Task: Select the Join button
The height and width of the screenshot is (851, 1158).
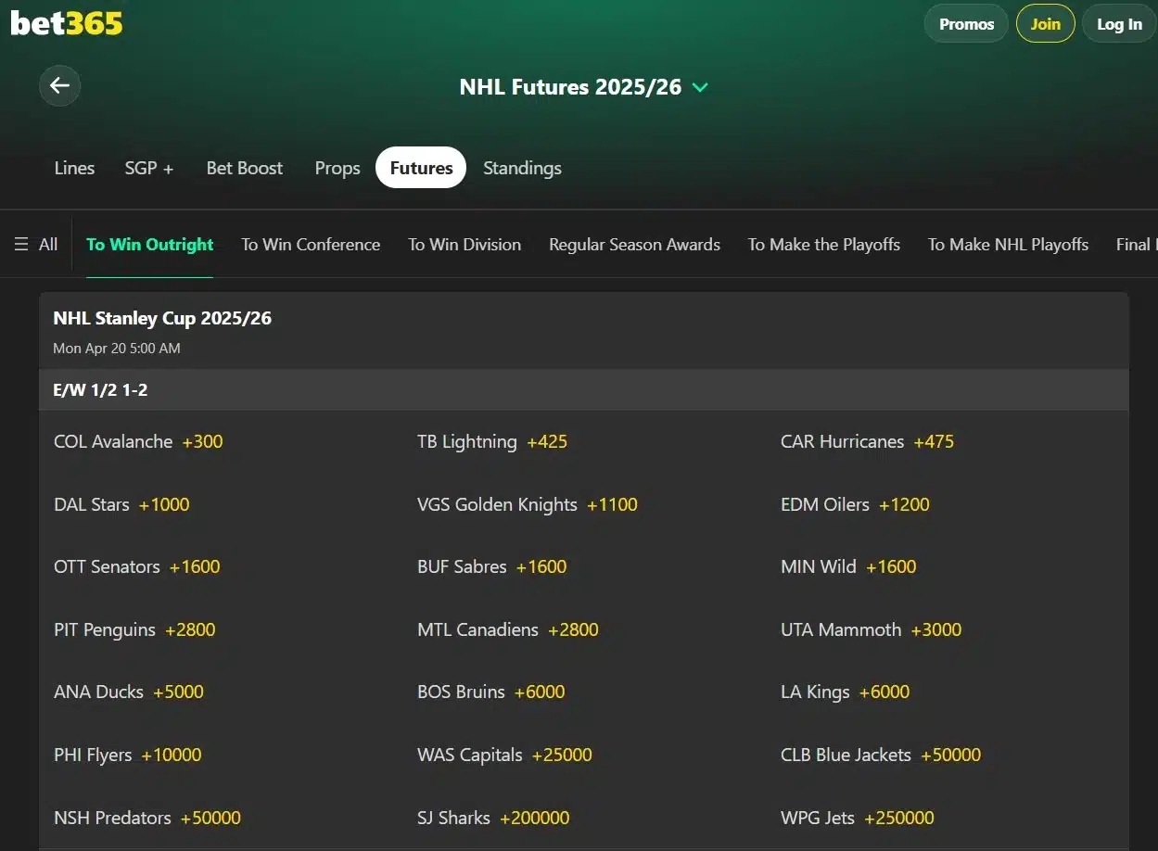Action: tap(1045, 23)
